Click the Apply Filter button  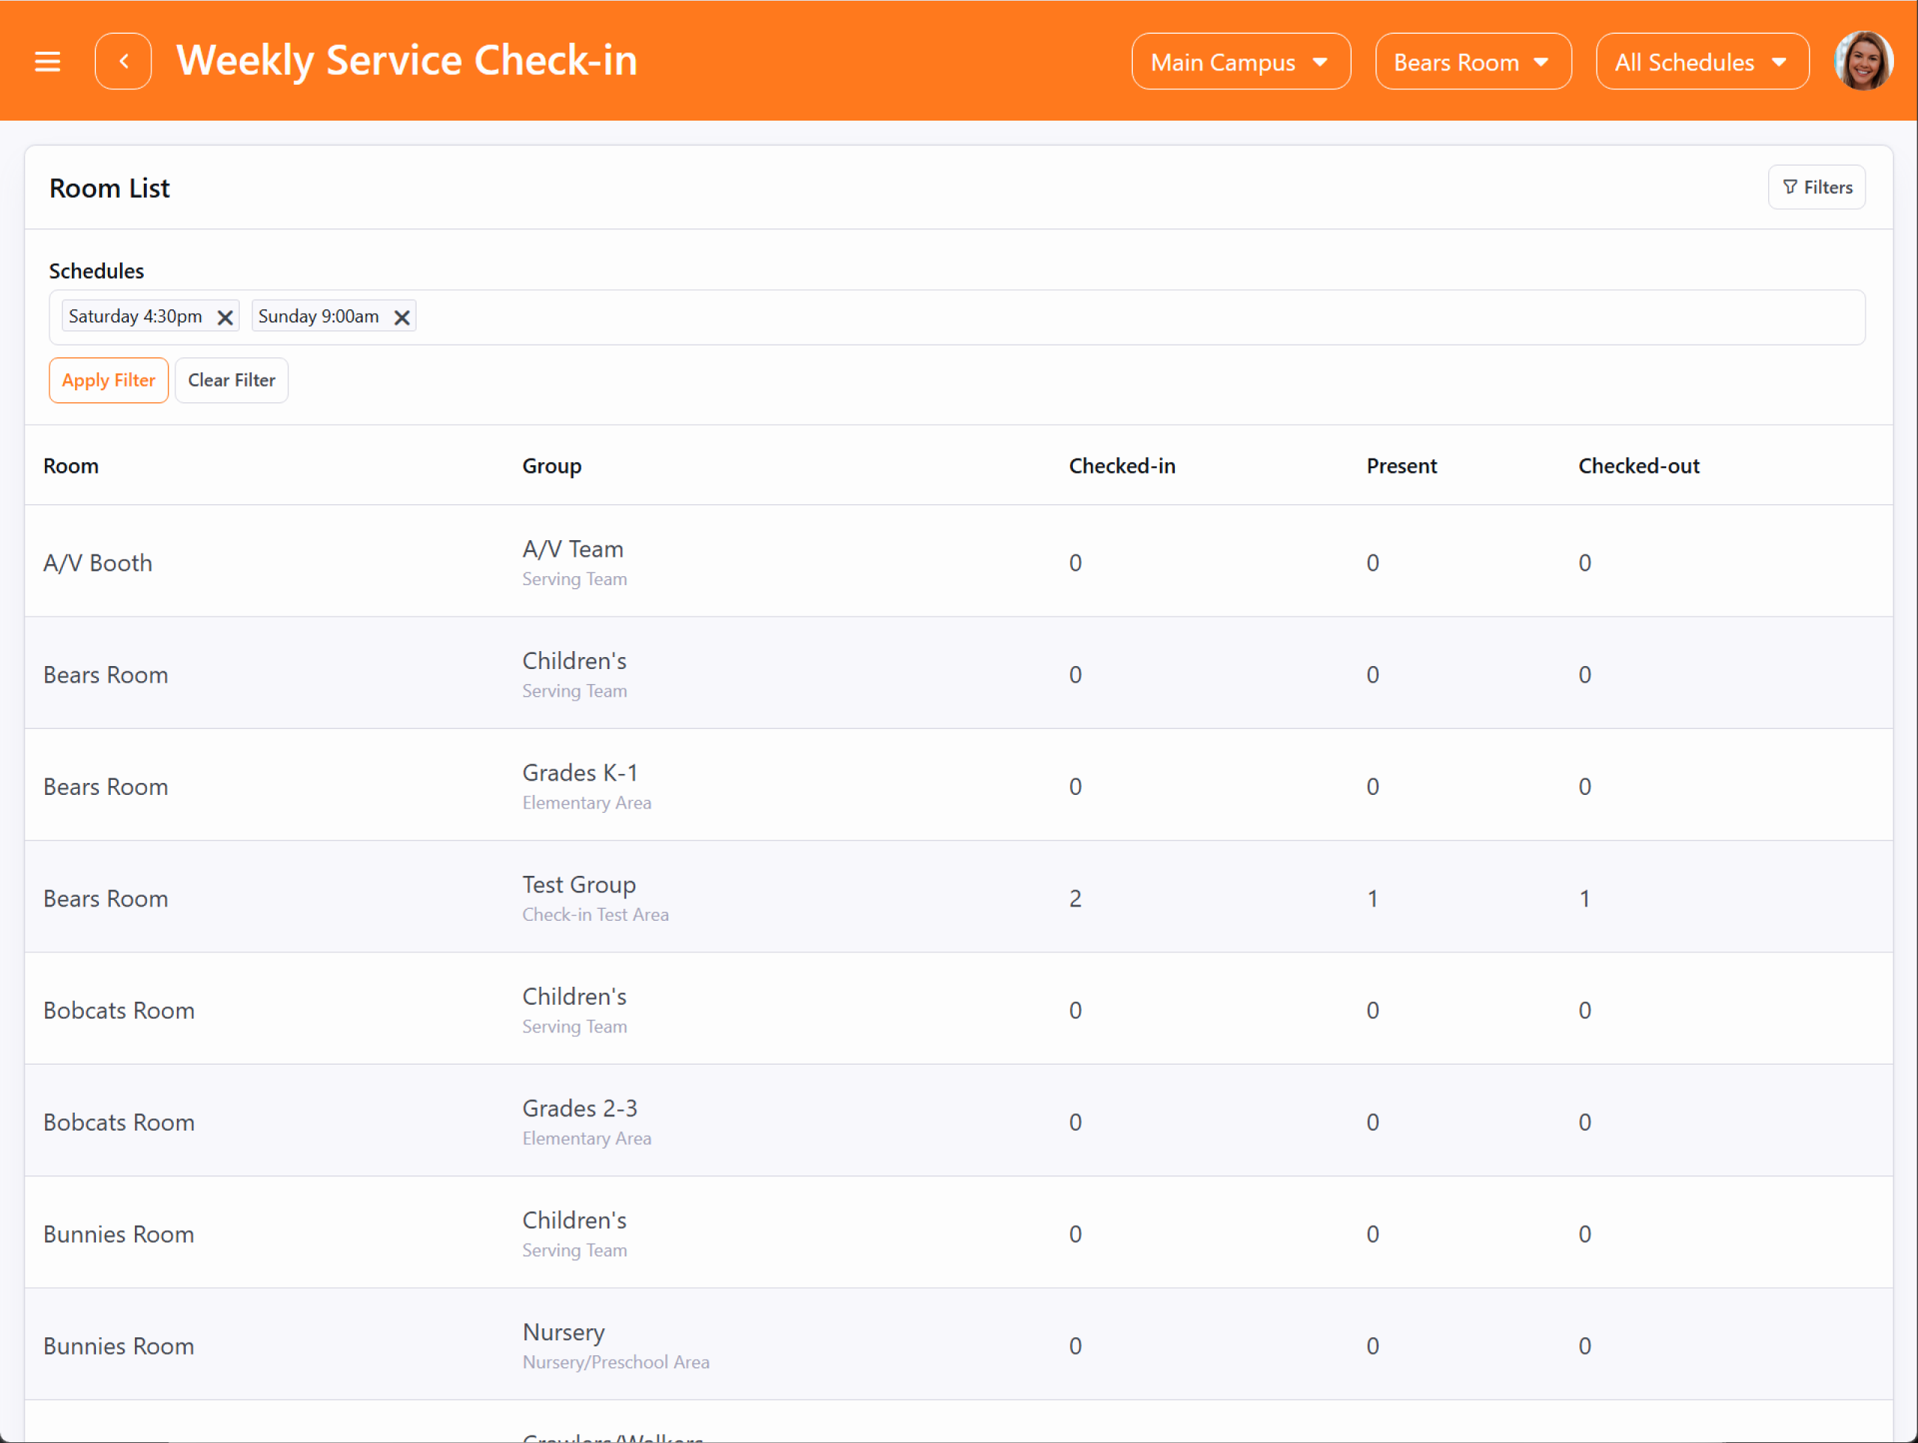click(109, 380)
